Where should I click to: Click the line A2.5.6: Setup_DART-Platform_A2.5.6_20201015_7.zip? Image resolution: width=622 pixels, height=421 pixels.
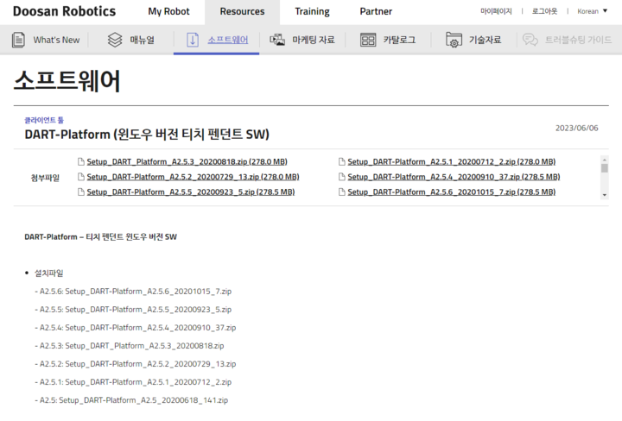(x=133, y=291)
